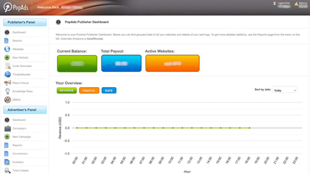Click the Troubleshooter monitor icon
Viewport: 310px width, 174px height.
click(8, 74)
